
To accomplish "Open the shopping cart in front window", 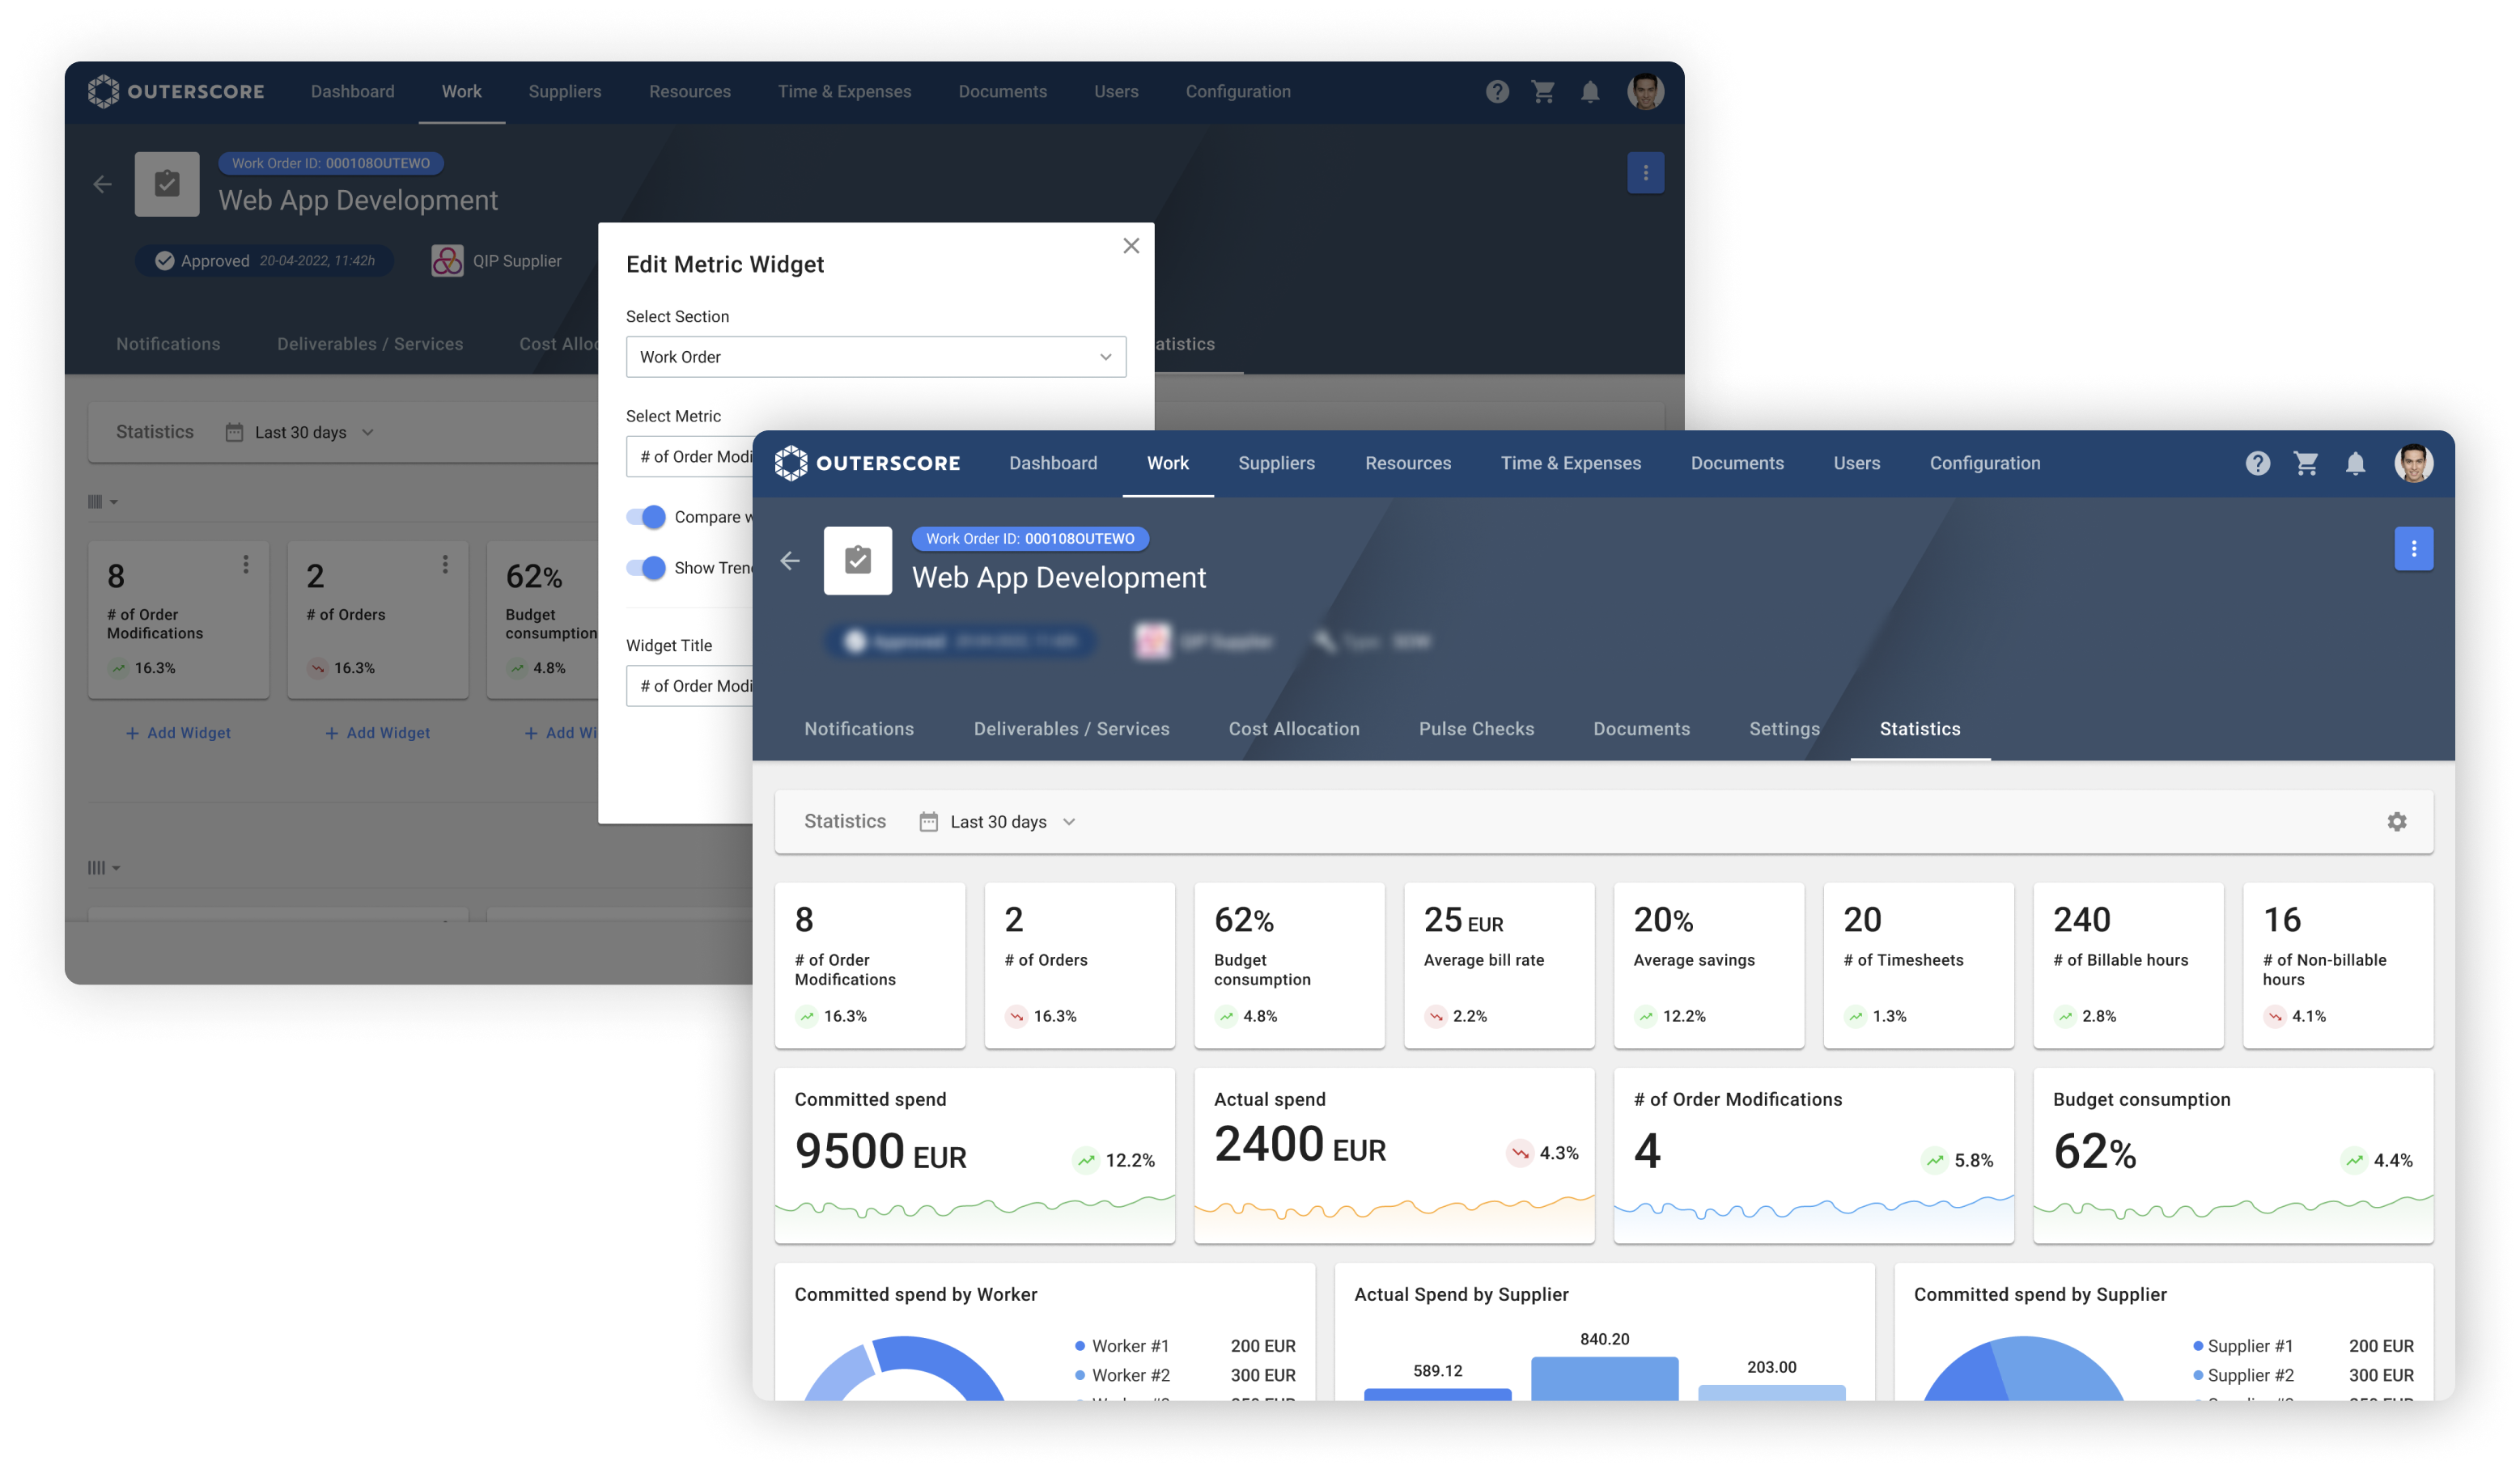I will click(x=2306, y=463).
